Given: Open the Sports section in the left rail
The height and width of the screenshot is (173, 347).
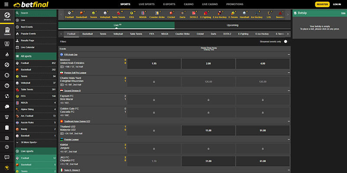Looking at the screenshot, I should 7,16.
